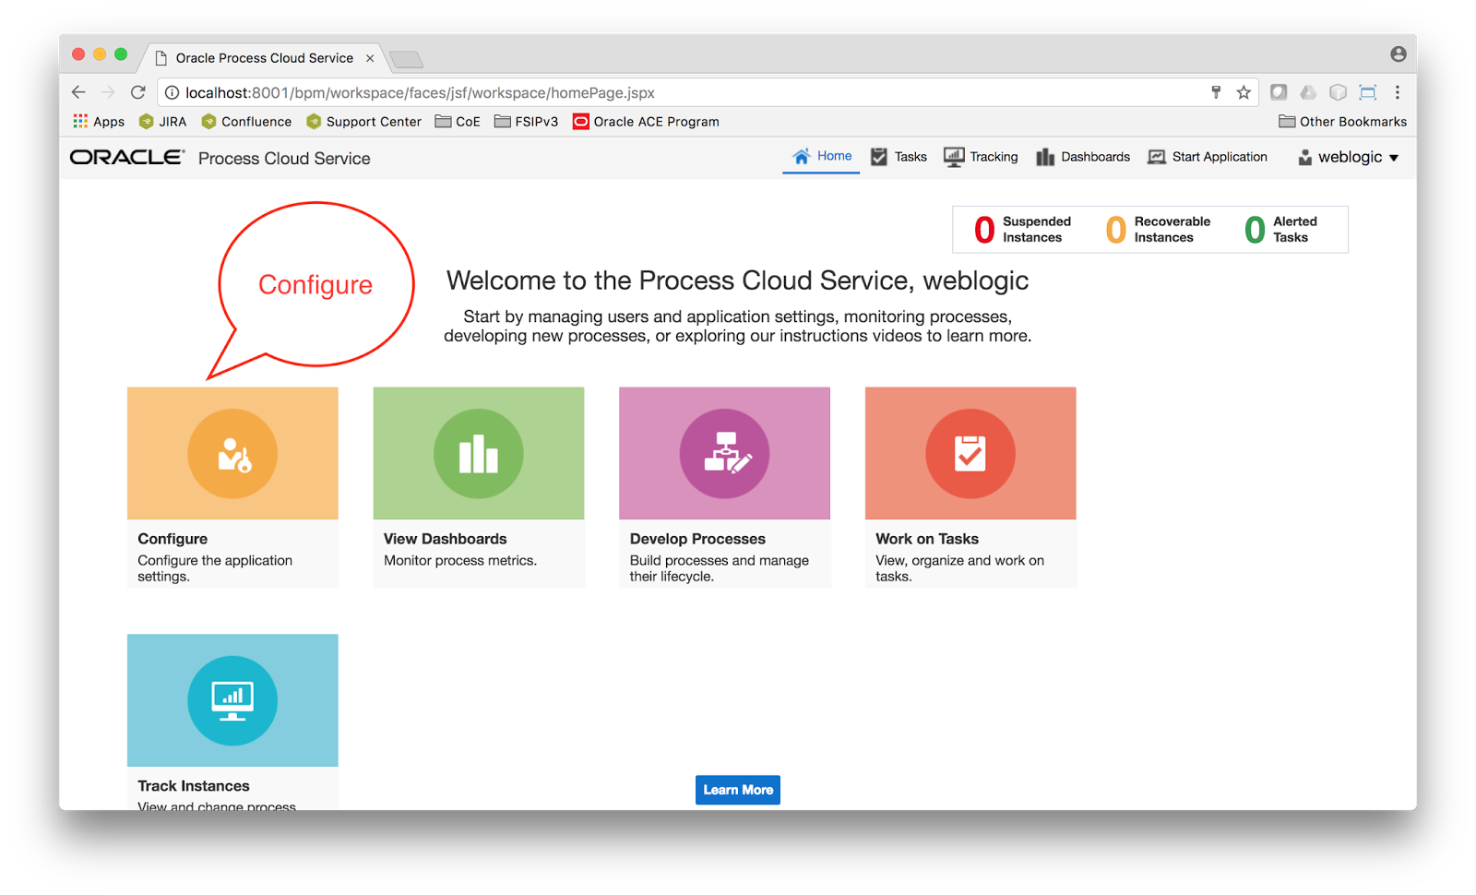This screenshot has width=1476, height=895.
Task: Open the JIRA bookmark
Action: click(x=163, y=121)
